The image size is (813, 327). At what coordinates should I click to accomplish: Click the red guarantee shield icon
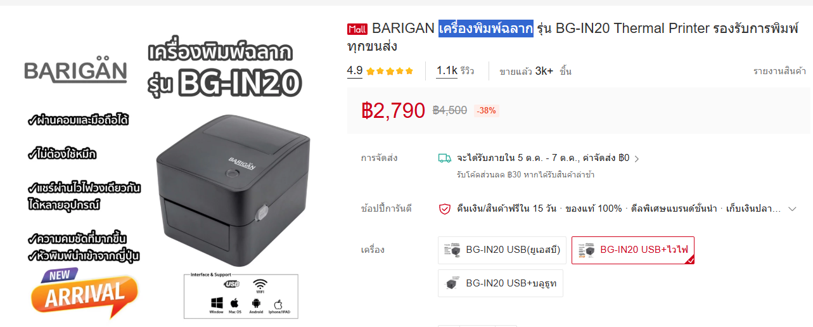445,208
